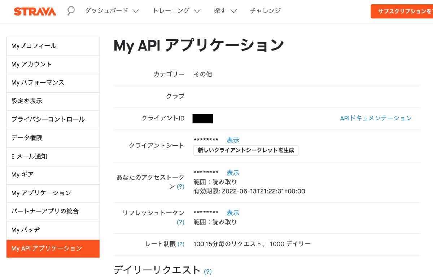Click 新しいクライアントシークレットを生成 button

246,150
